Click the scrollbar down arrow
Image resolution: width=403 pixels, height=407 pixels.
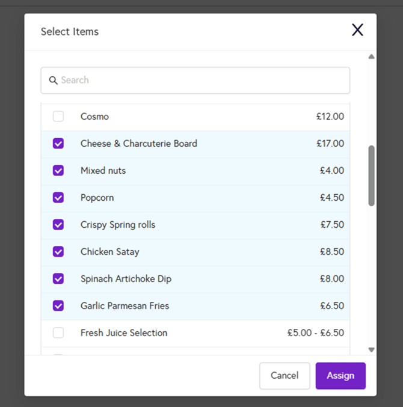click(x=371, y=350)
